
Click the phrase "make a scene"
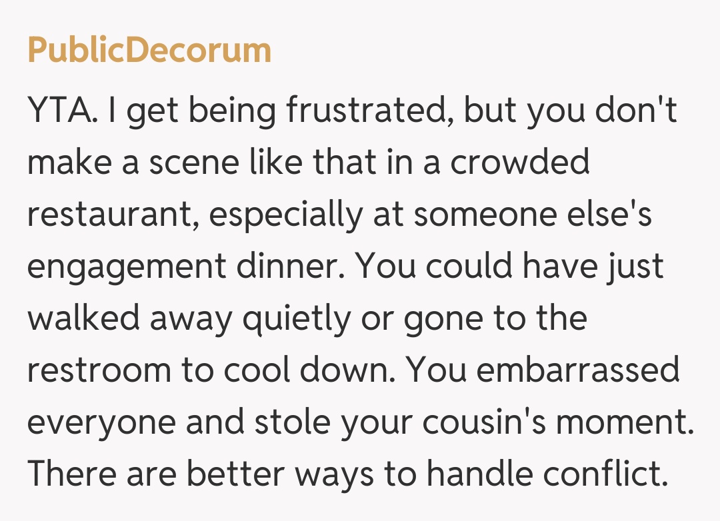(131, 162)
